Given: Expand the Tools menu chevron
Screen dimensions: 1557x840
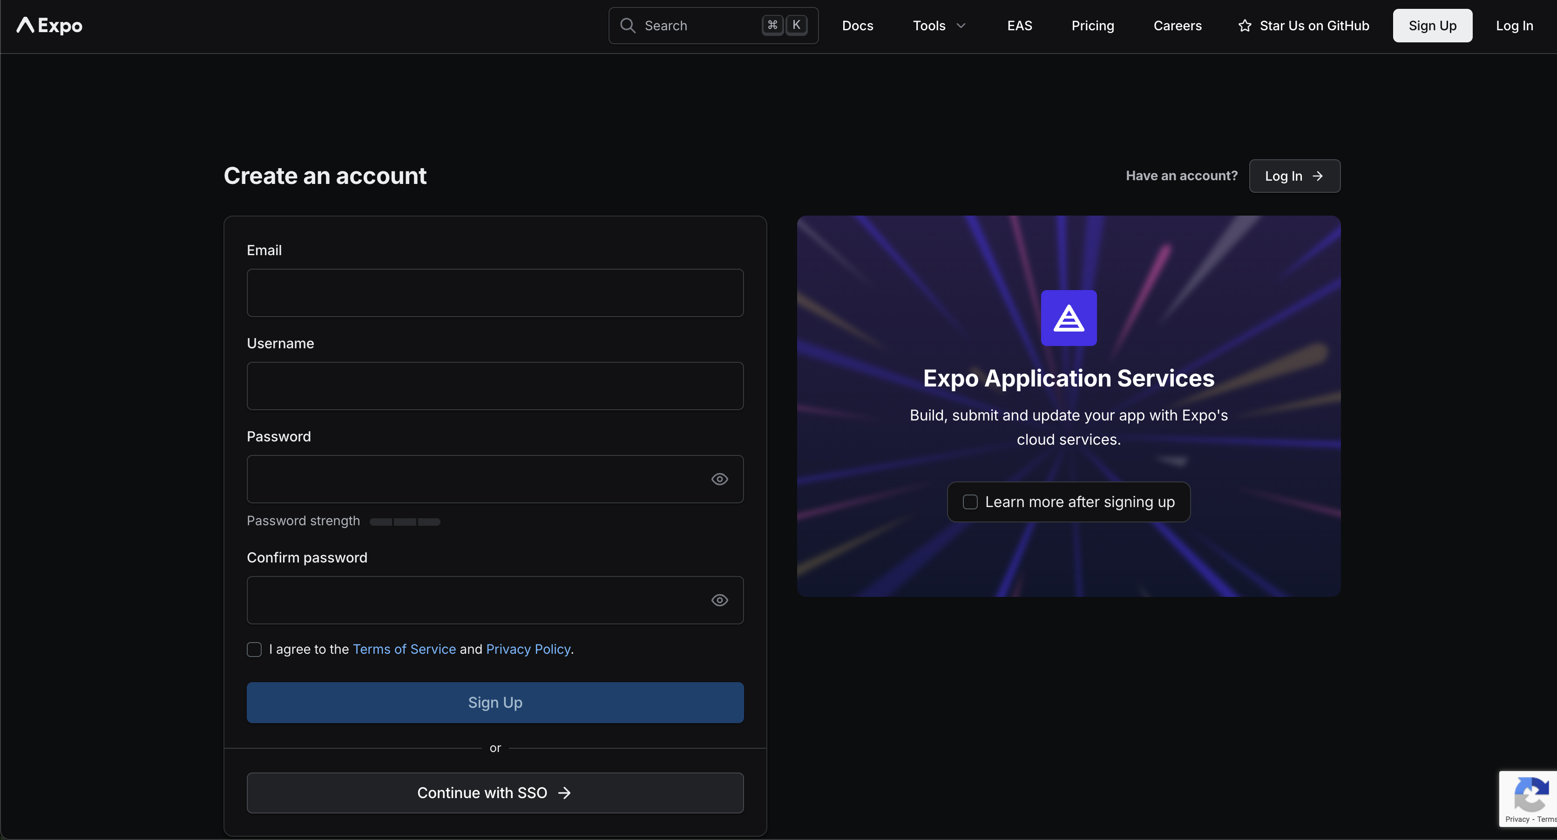Looking at the screenshot, I should click(961, 26).
